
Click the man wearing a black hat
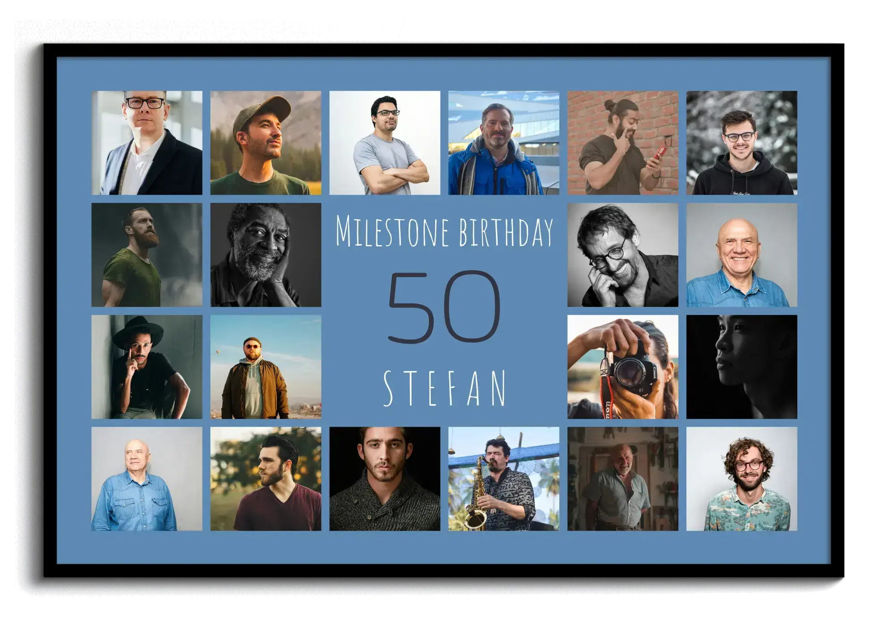pos(147,367)
